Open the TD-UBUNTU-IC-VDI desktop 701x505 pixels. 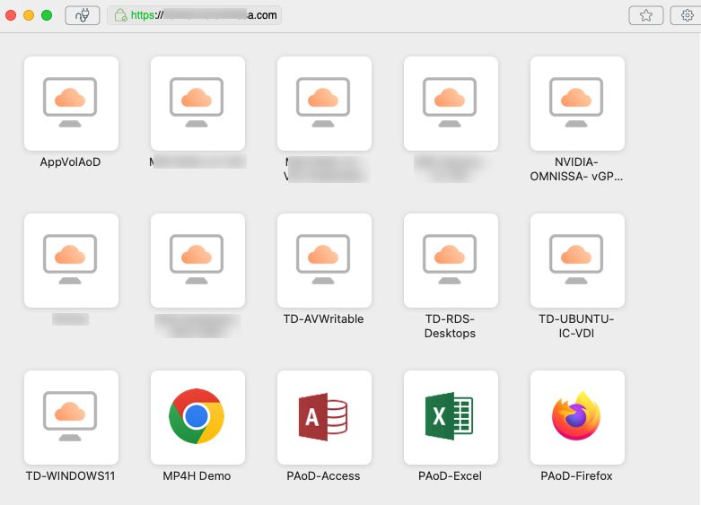577,260
